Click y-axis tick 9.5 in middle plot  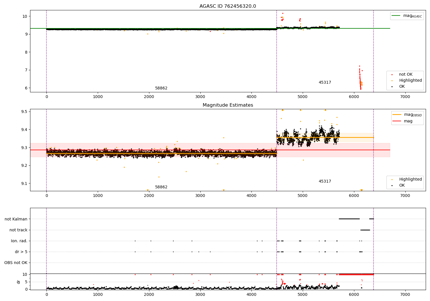tap(24, 112)
